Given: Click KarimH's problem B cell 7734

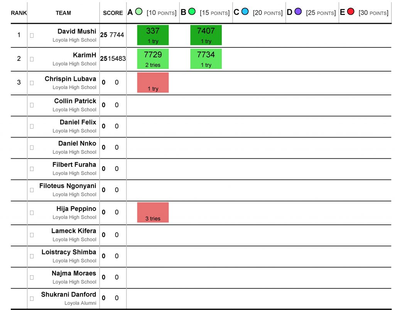Looking at the screenshot, I should (x=206, y=59).
